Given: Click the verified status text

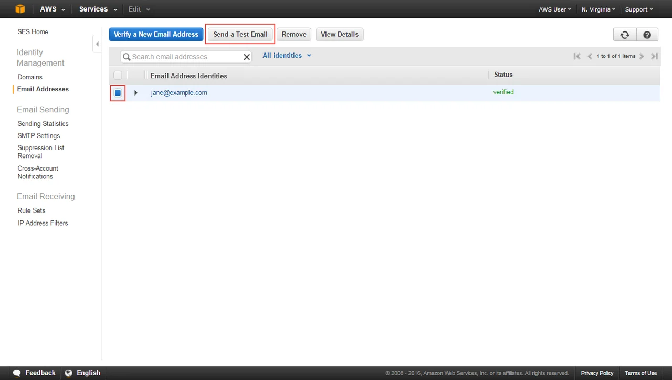Looking at the screenshot, I should (x=503, y=92).
